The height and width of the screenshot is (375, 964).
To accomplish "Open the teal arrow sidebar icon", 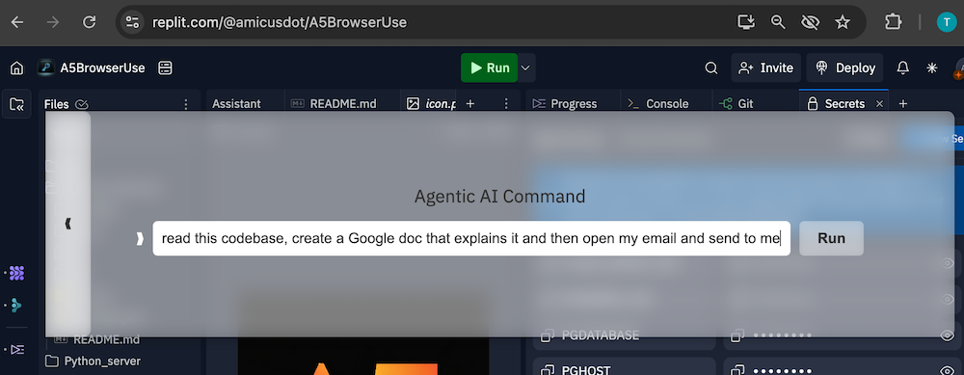I will [16, 306].
